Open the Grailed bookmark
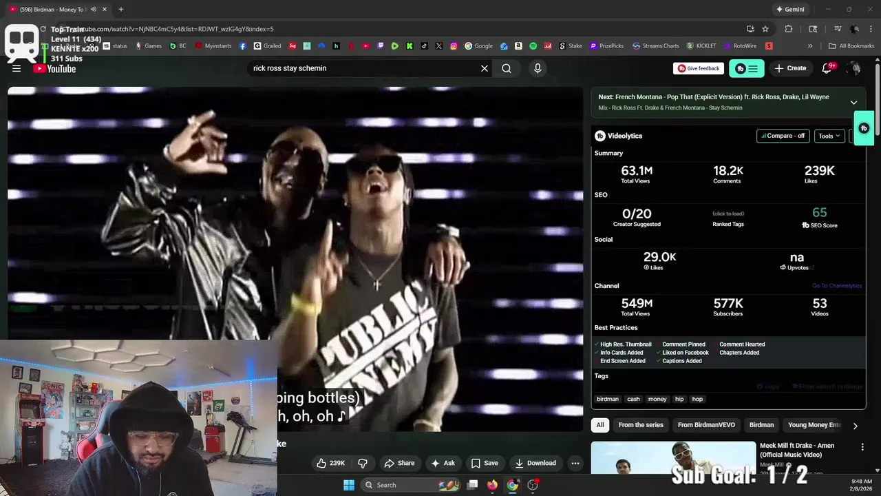 coord(267,46)
